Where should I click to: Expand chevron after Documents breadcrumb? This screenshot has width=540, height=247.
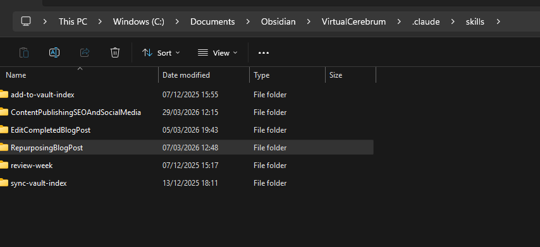(248, 21)
